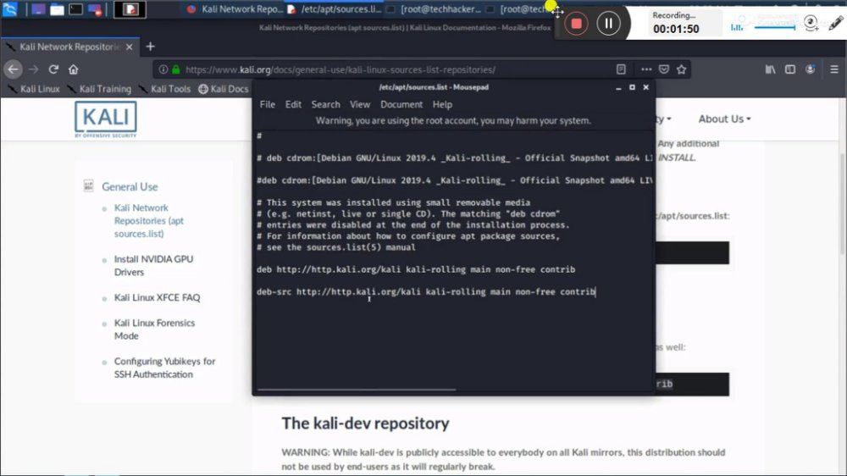The image size is (847, 476).
Task: Open Mousepad File menu
Action: coord(268,104)
